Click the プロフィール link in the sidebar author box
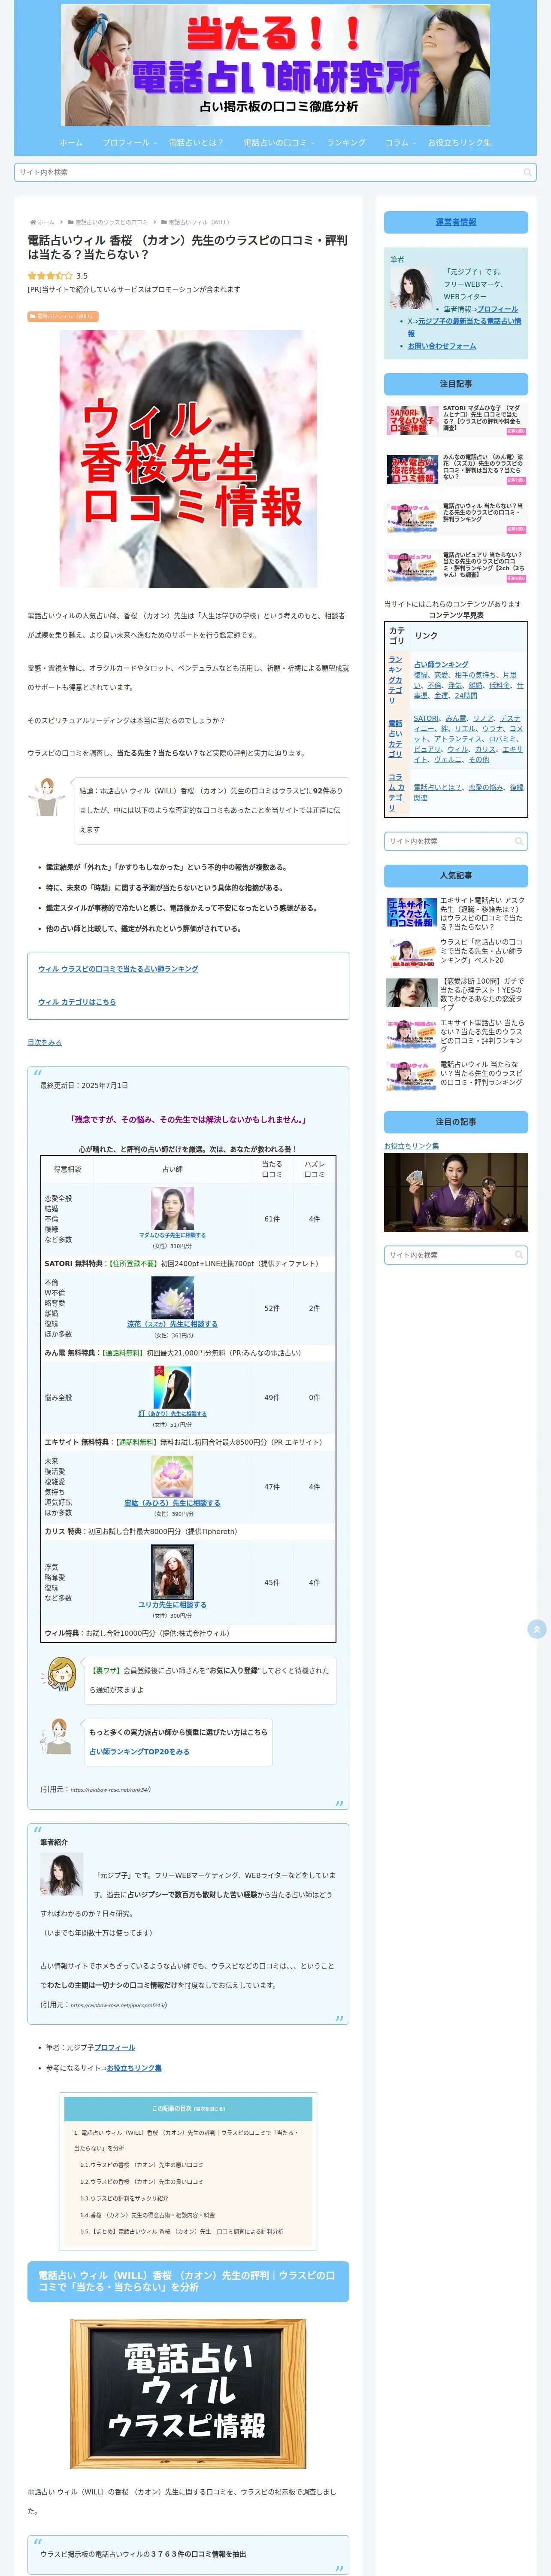The height and width of the screenshot is (2576, 551). click(x=497, y=309)
